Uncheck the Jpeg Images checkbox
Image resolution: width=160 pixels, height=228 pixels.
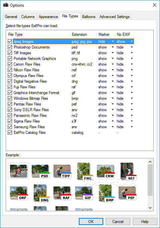[10, 42]
